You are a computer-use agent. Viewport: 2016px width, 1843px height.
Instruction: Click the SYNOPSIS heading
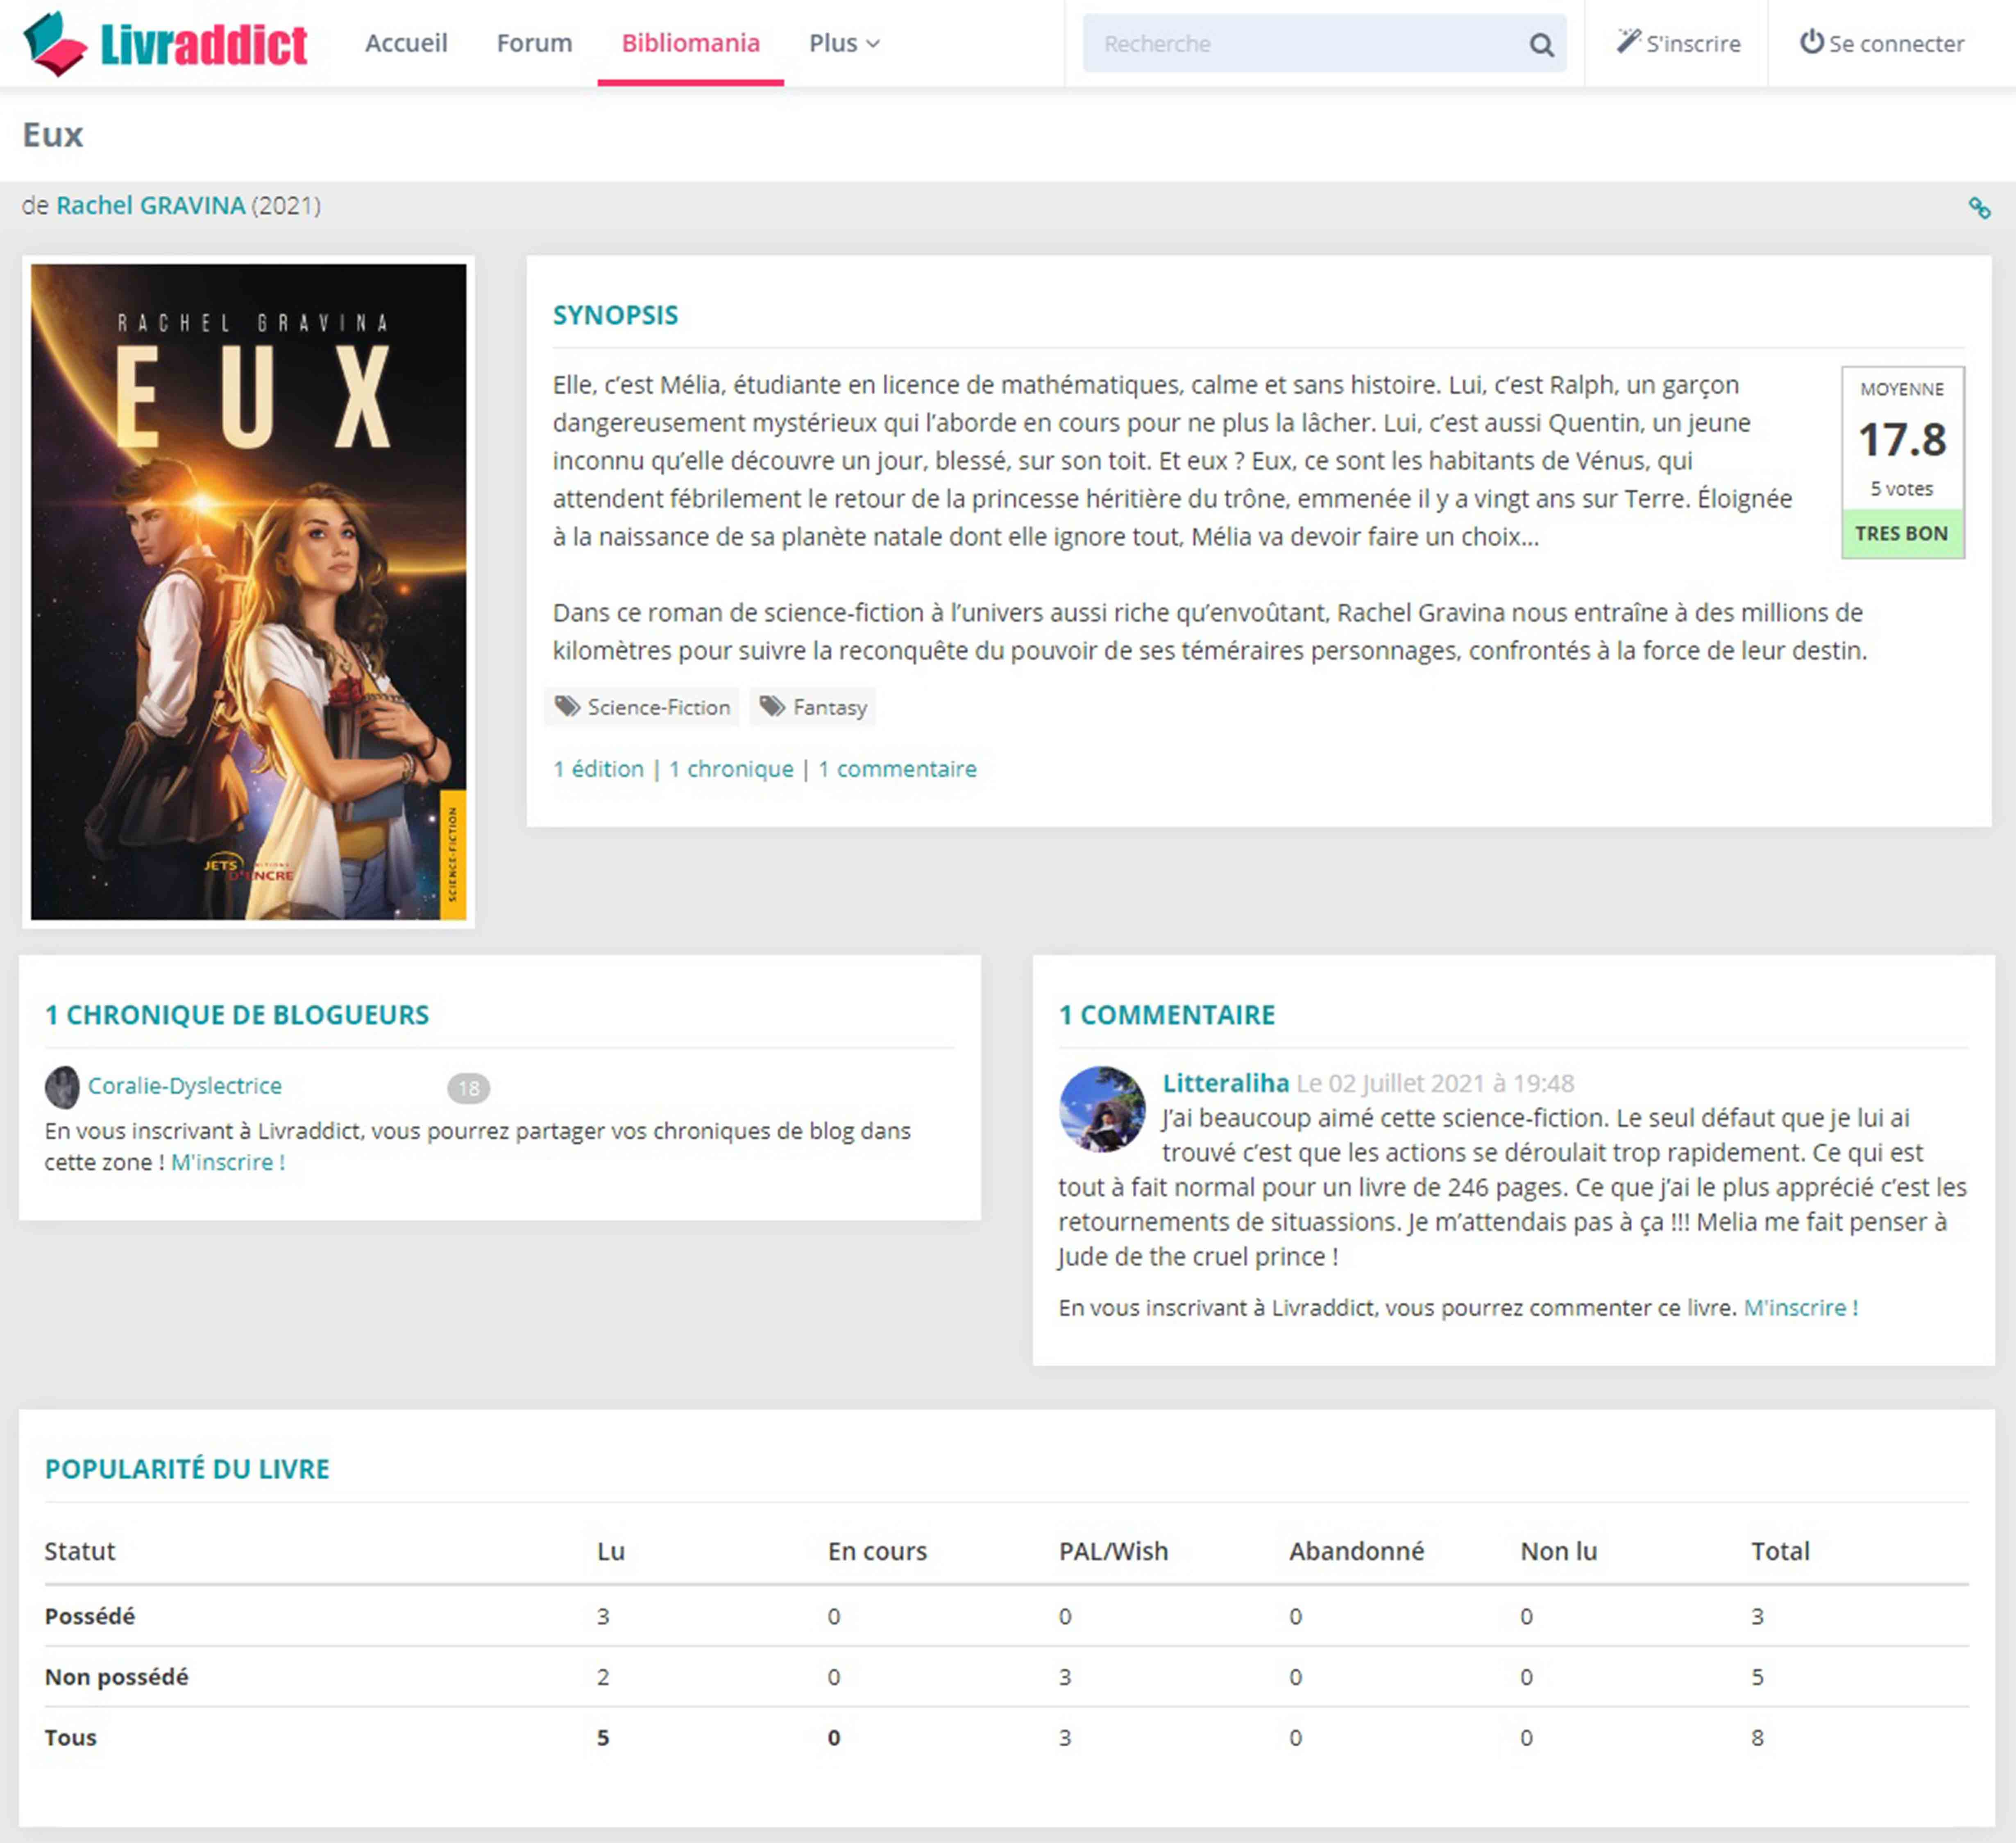click(616, 315)
